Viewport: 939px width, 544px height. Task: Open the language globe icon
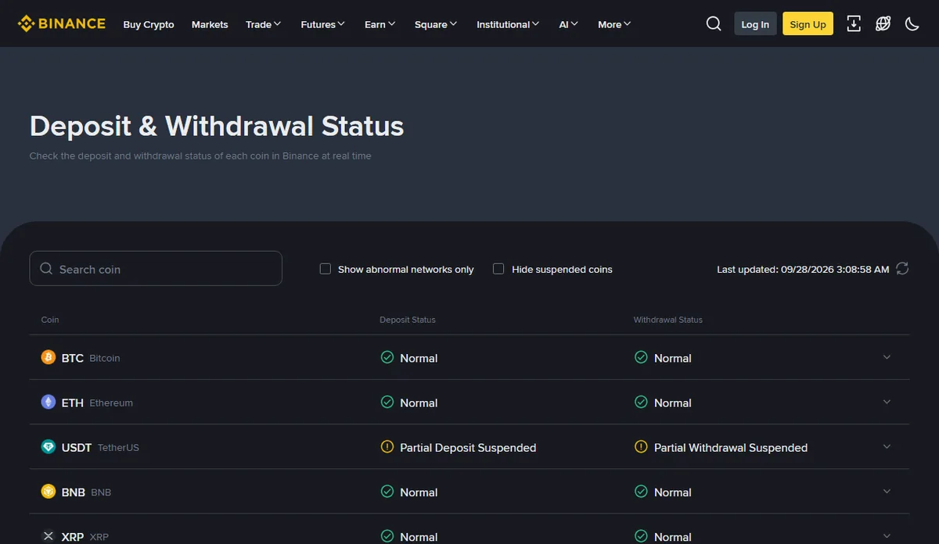[883, 23]
